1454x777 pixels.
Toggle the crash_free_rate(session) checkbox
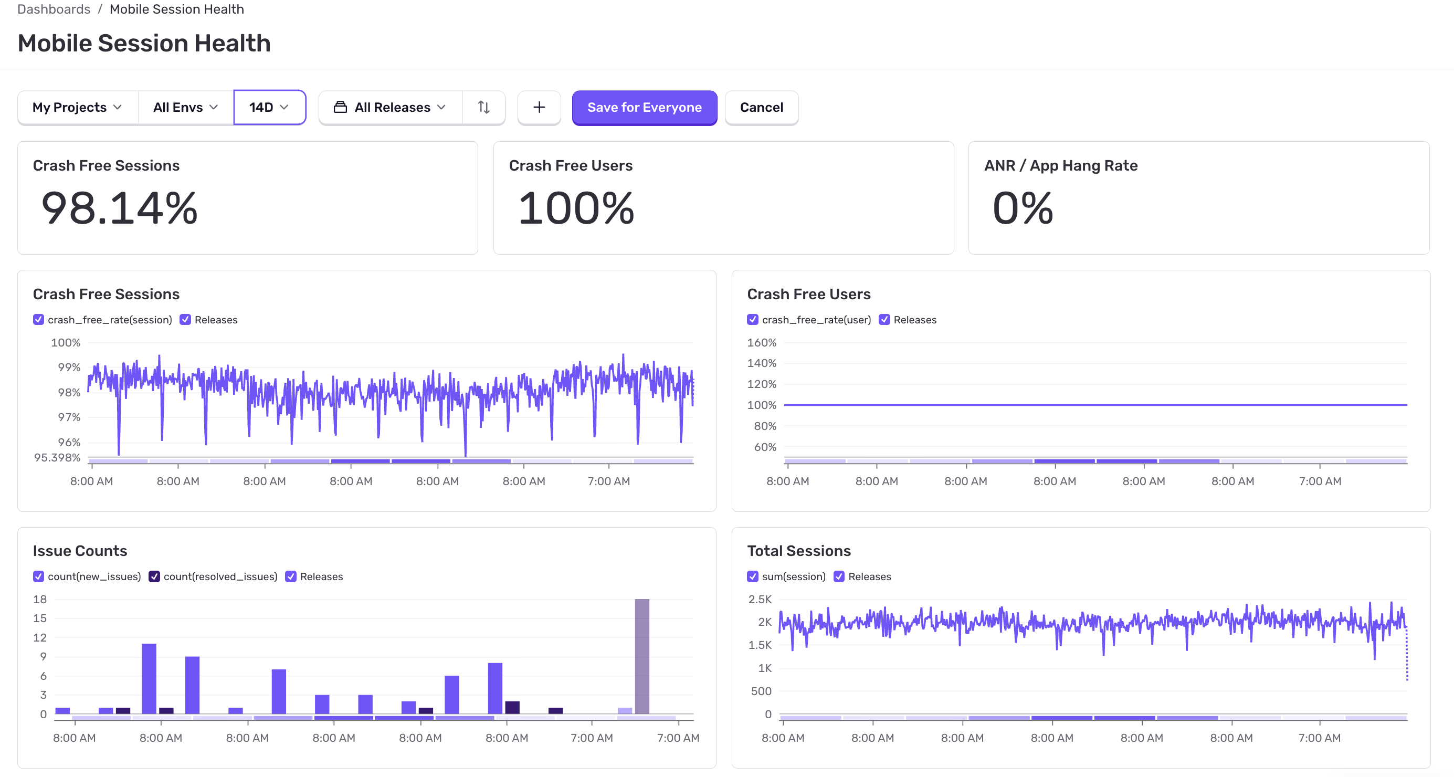pyautogui.click(x=38, y=320)
